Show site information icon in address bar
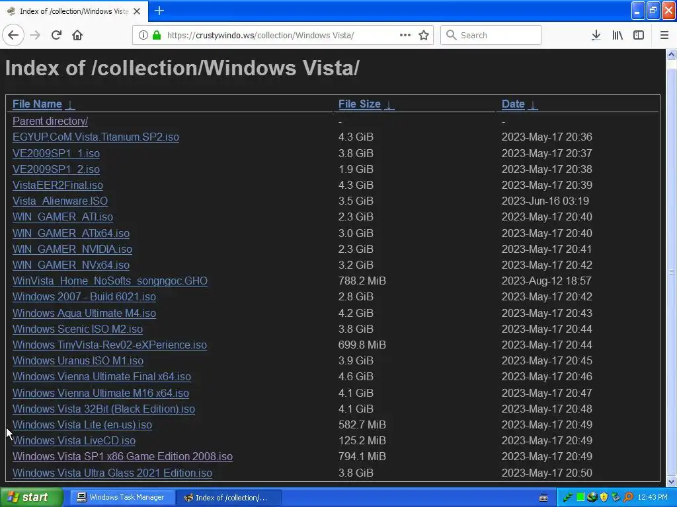The image size is (677, 507). click(143, 36)
